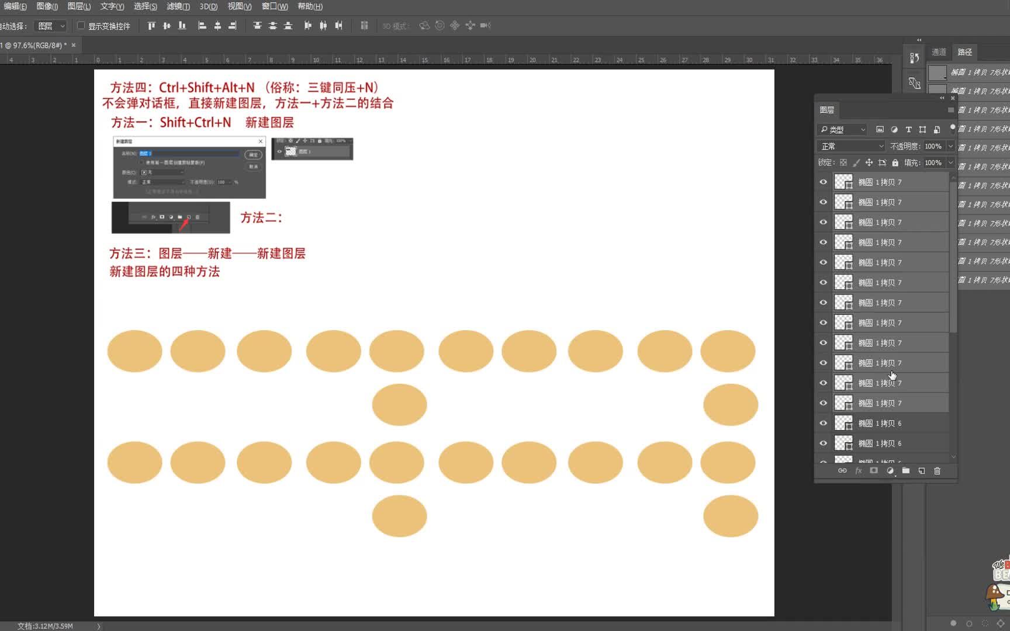The height and width of the screenshot is (631, 1010).
Task: Create a new layer group folder
Action: 906,471
